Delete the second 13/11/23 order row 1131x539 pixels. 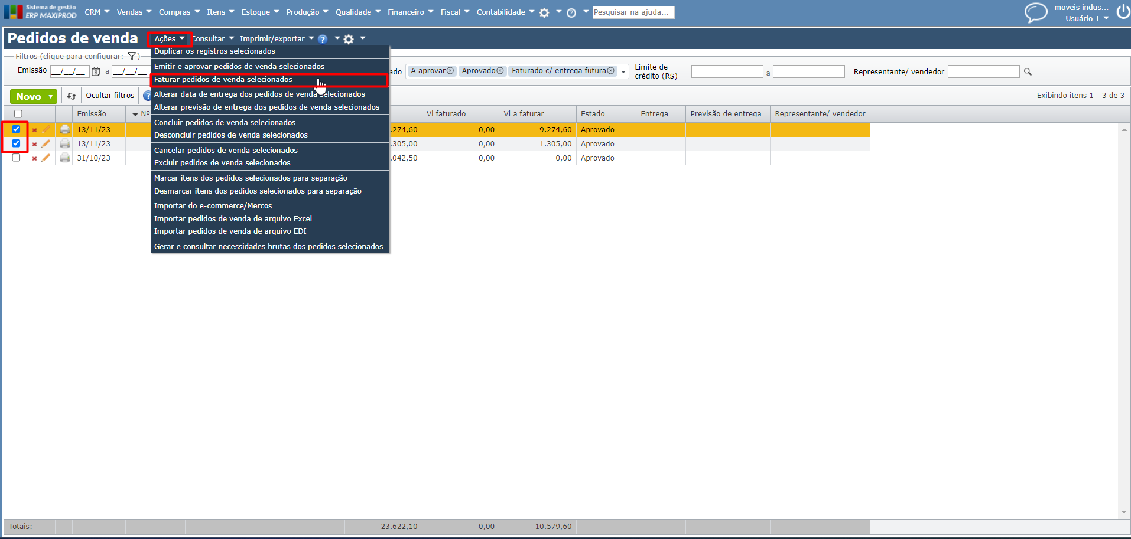click(x=34, y=144)
